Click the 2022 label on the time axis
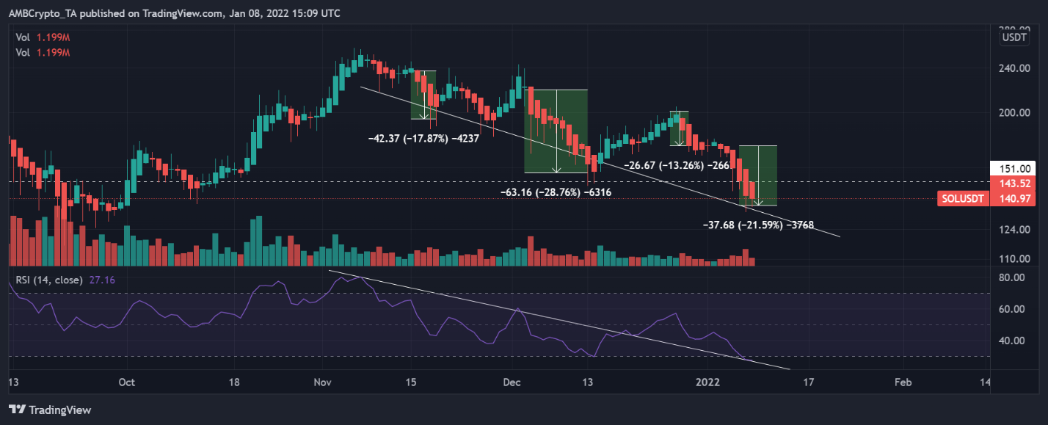The width and height of the screenshot is (1048, 425). point(708,382)
